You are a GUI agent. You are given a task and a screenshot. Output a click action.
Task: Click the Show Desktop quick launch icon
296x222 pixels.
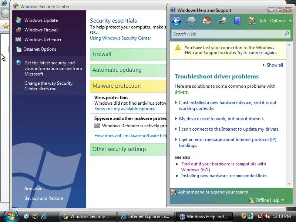tap(27, 216)
